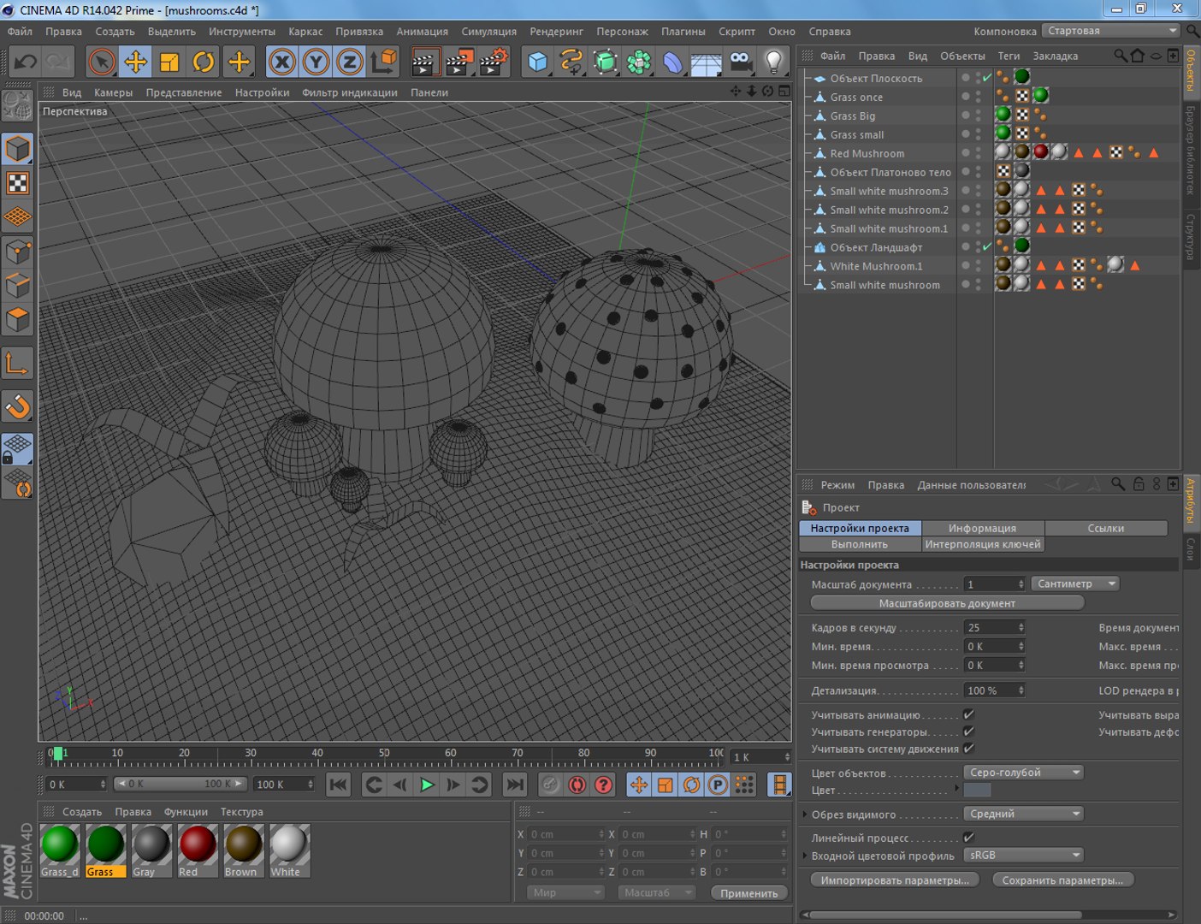Toggle the Position key recording icon
The height and width of the screenshot is (924, 1201).
coord(639,785)
